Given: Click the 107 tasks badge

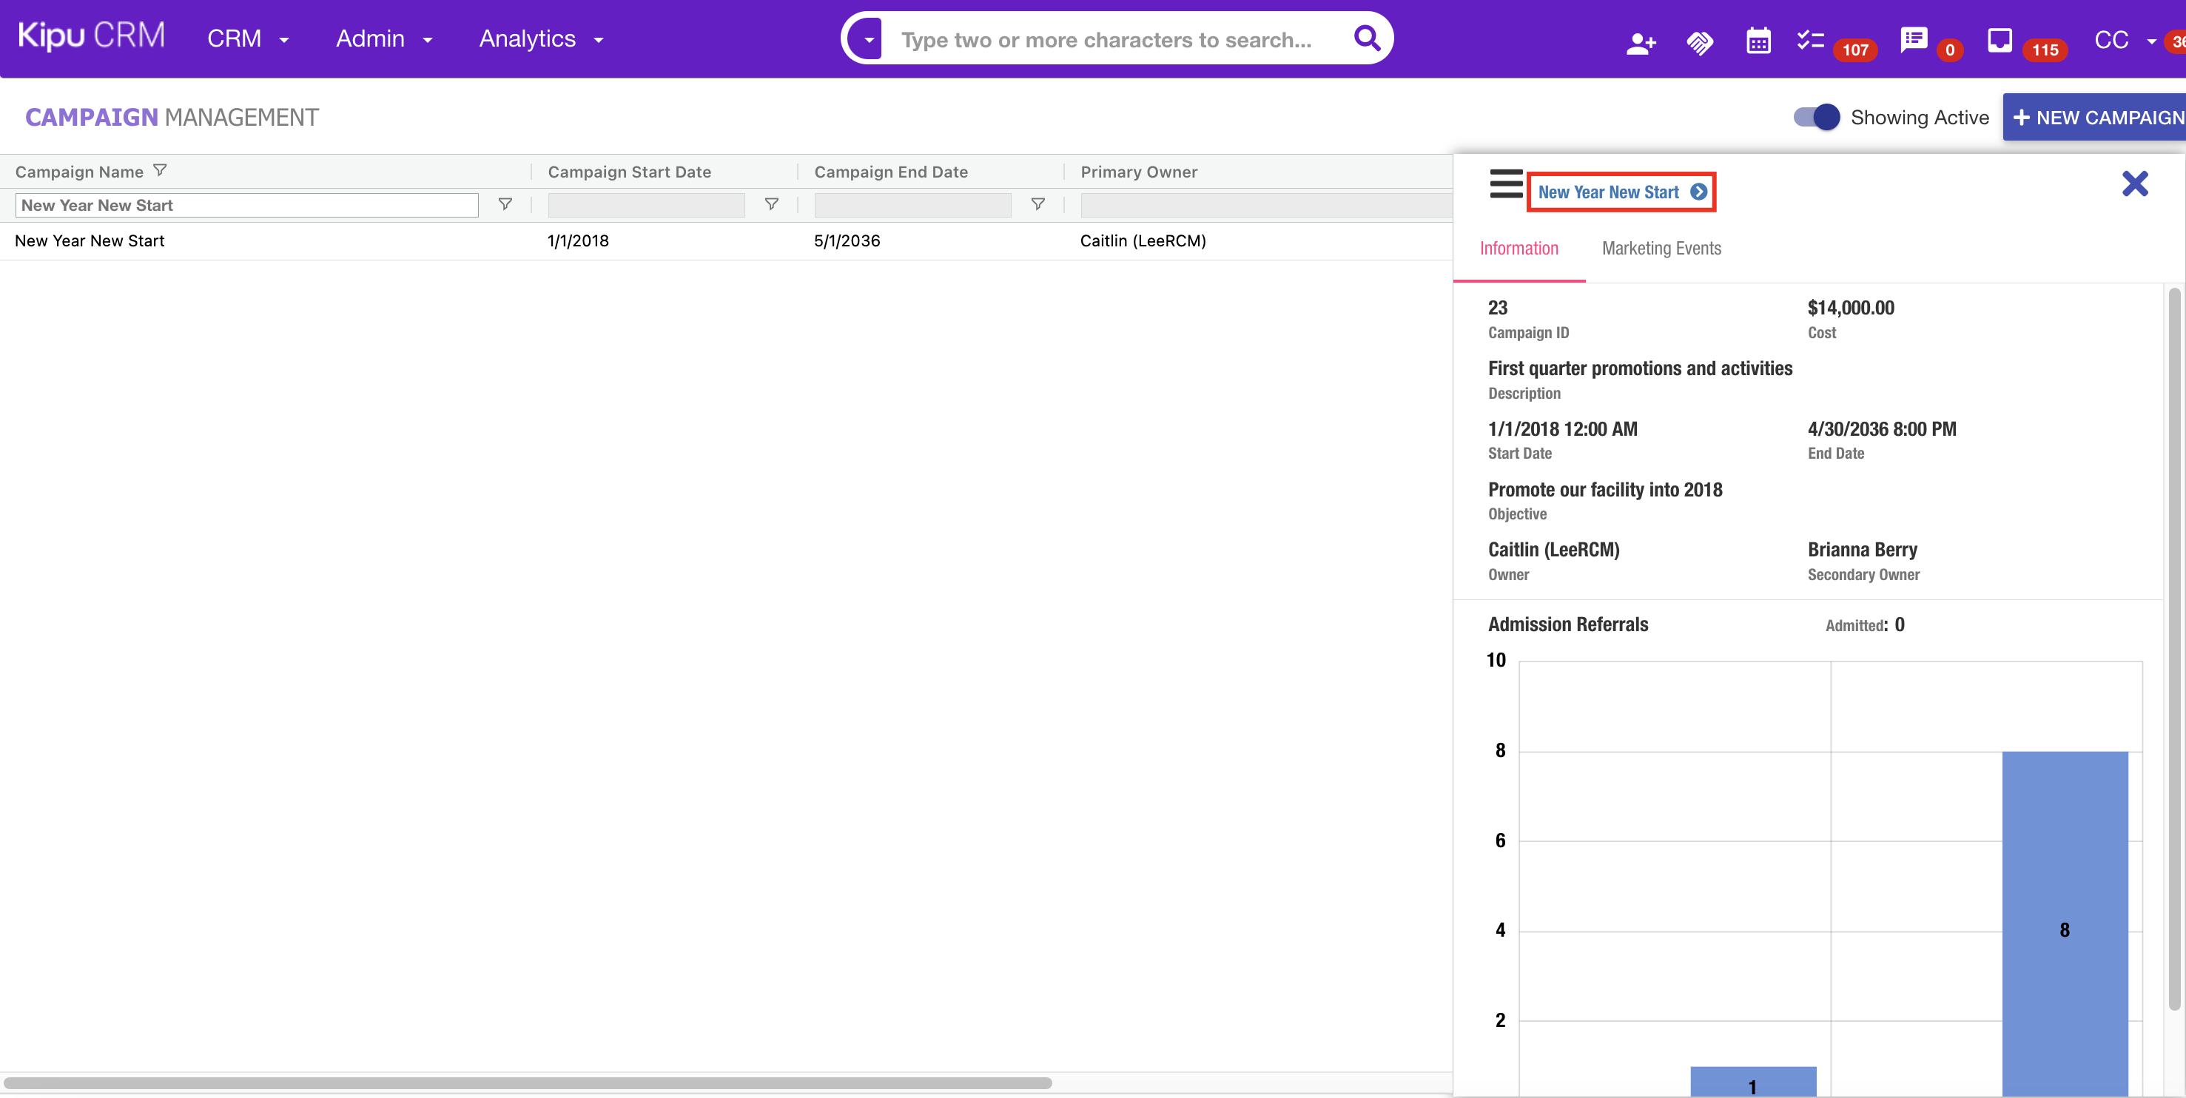Looking at the screenshot, I should [1855, 50].
